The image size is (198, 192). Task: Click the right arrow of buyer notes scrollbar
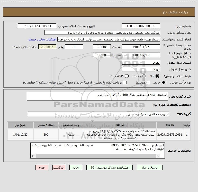(x=158, y=156)
